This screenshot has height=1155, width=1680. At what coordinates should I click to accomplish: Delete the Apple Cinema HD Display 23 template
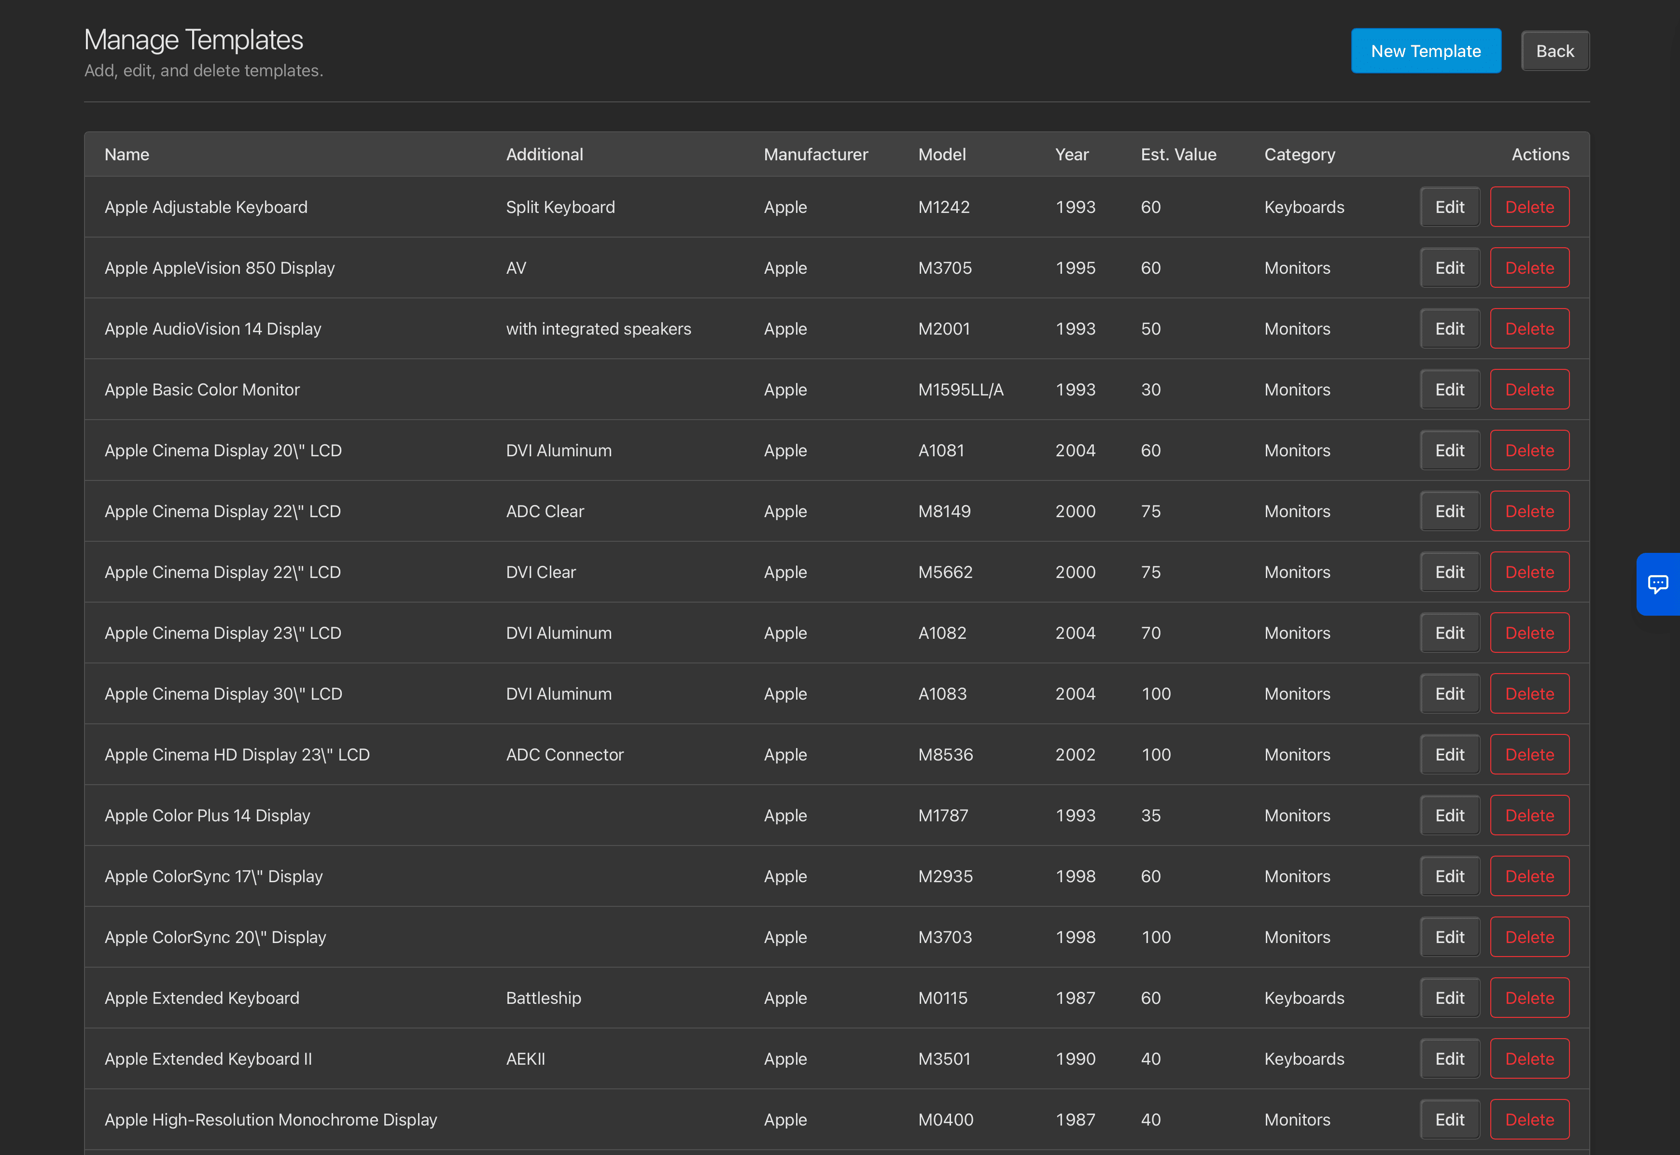click(1529, 754)
